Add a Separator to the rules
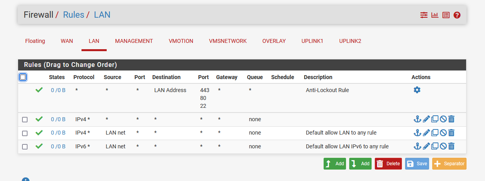This screenshot has height=181, width=485. (x=449, y=164)
